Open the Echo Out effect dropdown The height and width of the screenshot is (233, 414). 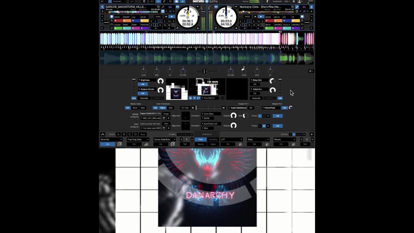(111, 139)
